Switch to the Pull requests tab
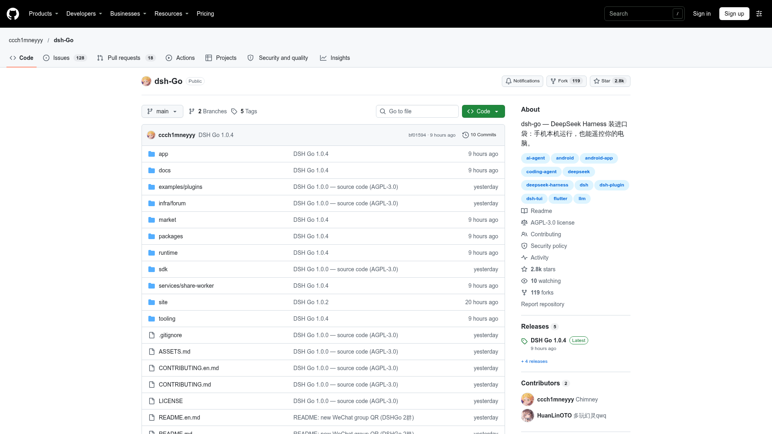 pos(126,58)
